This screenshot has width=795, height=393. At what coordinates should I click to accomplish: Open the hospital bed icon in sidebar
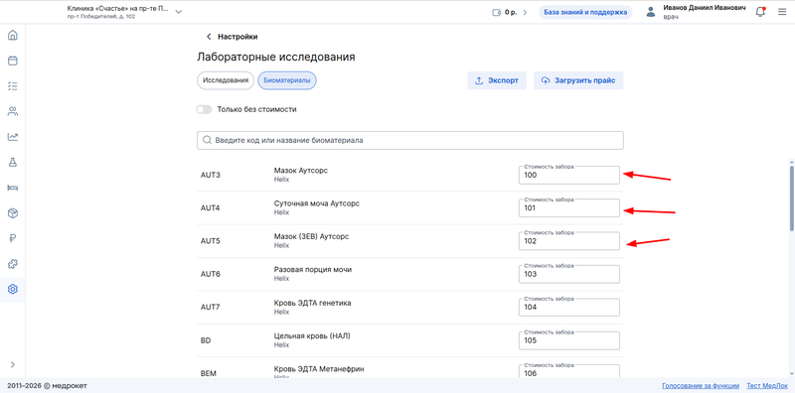tap(13, 188)
